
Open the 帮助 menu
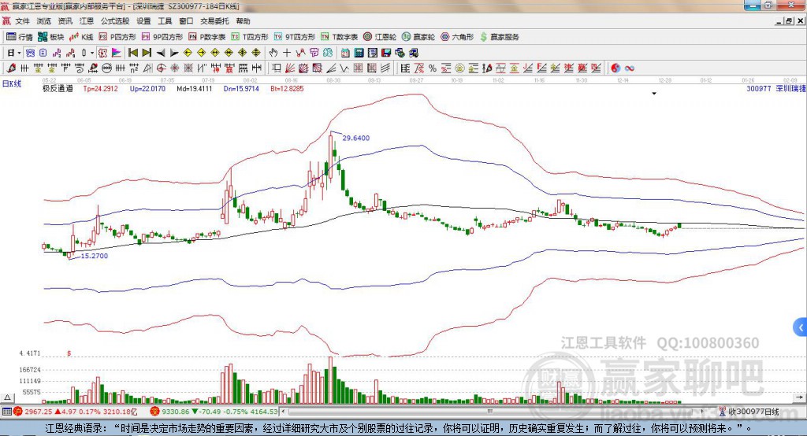click(x=243, y=21)
